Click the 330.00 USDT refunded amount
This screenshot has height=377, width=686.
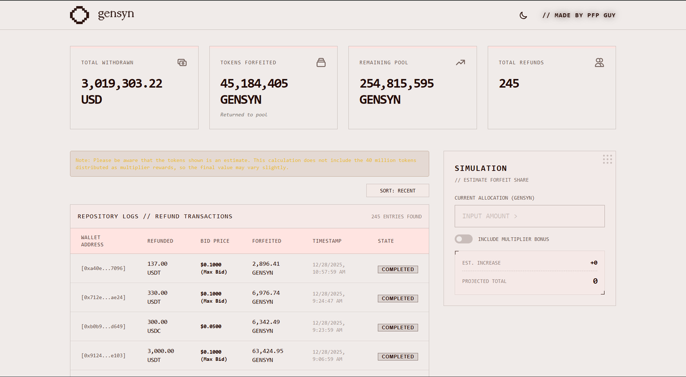[157, 297]
